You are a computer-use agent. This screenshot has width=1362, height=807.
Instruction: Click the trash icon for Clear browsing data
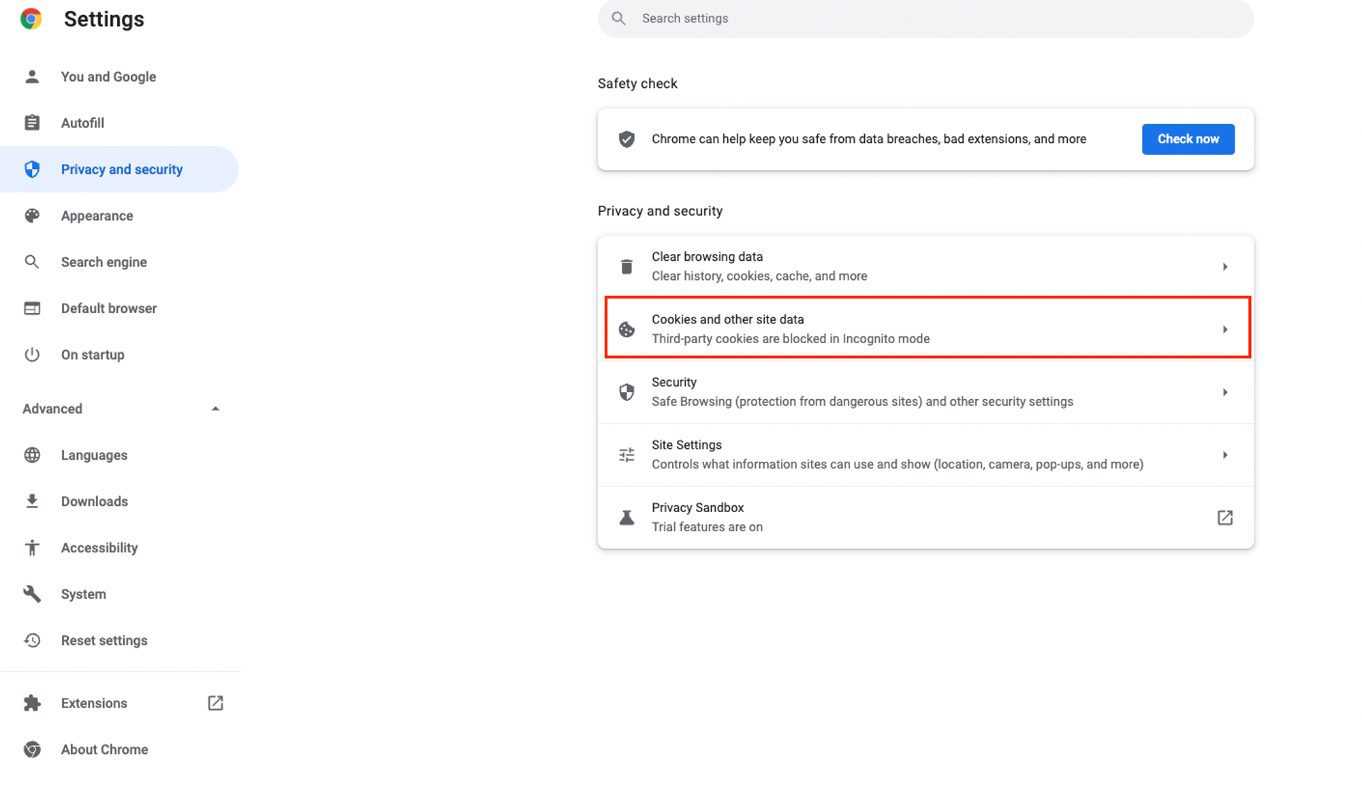coord(627,266)
